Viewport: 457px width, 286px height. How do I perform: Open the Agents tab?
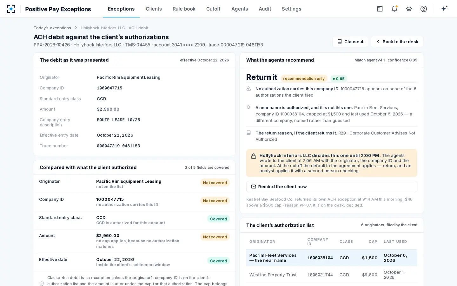pyautogui.click(x=240, y=9)
